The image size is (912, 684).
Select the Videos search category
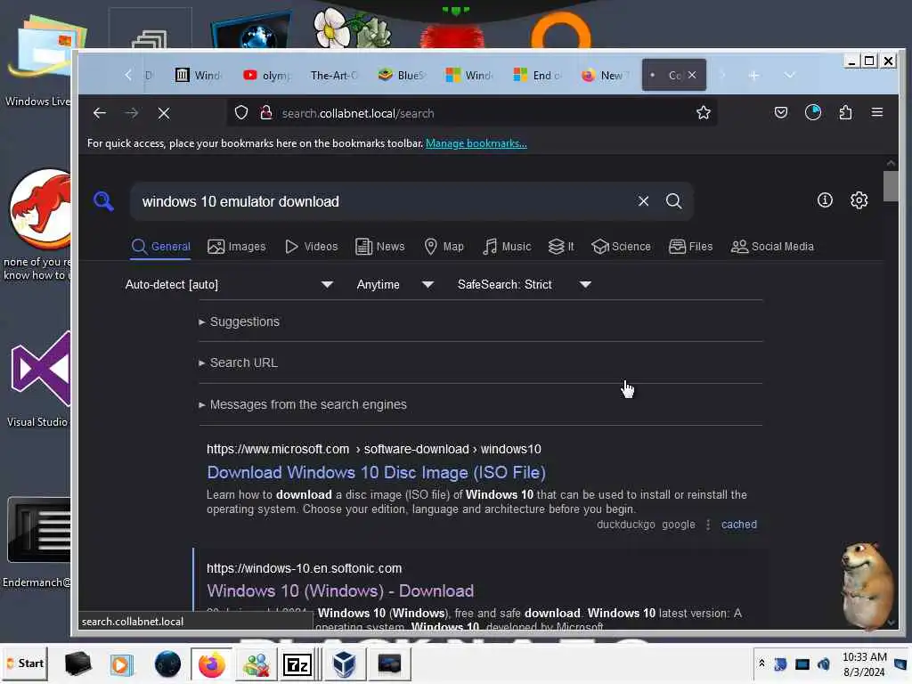311,247
